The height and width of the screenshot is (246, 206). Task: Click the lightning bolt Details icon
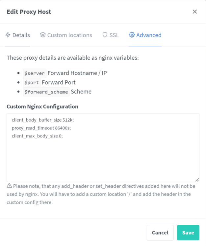pos(8,35)
